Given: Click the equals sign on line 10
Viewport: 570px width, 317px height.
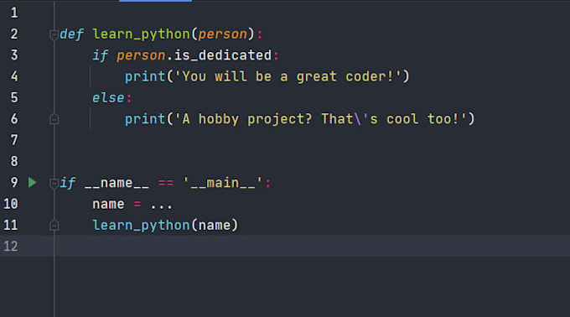Looking at the screenshot, I should [x=137, y=205].
